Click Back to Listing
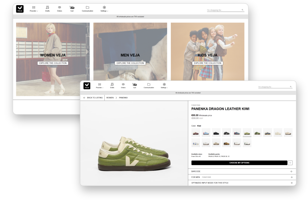 point(93,98)
